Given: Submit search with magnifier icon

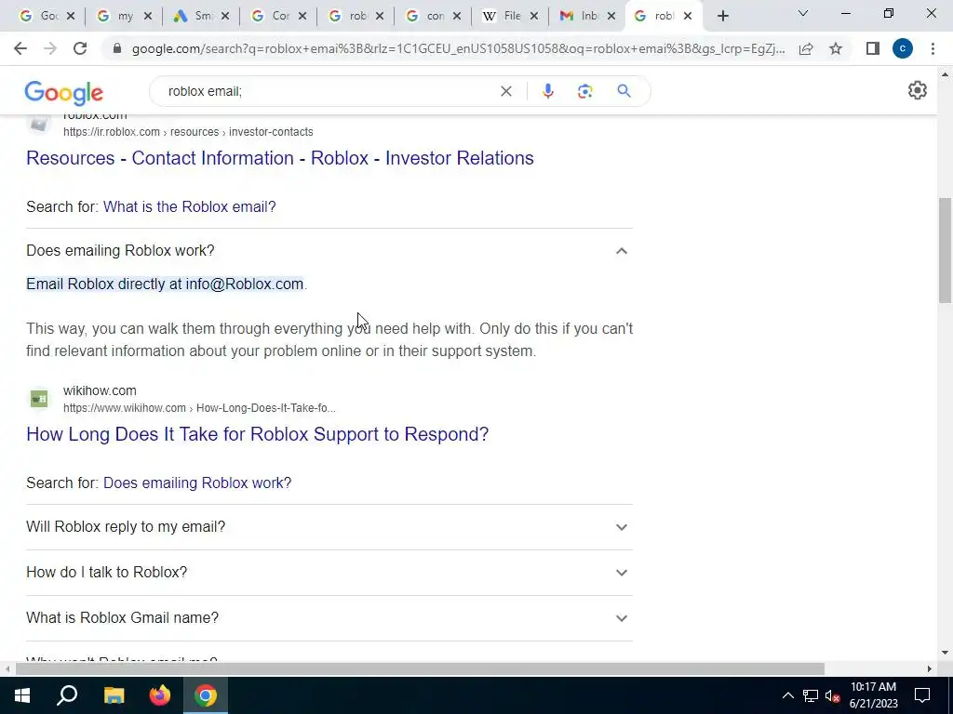Looking at the screenshot, I should tap(624, 91).
